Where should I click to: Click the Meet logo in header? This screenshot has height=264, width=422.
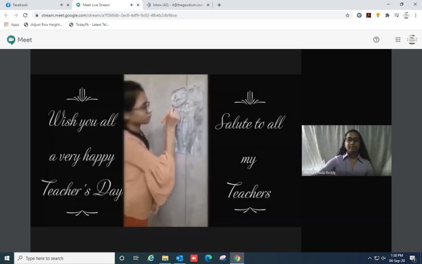click(19, 40)
